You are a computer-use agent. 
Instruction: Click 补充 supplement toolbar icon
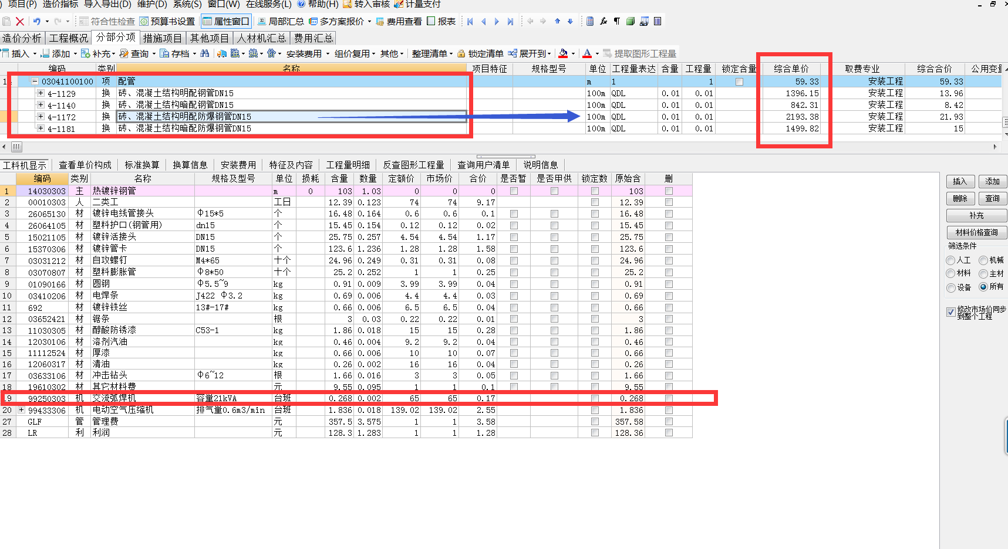86,53
